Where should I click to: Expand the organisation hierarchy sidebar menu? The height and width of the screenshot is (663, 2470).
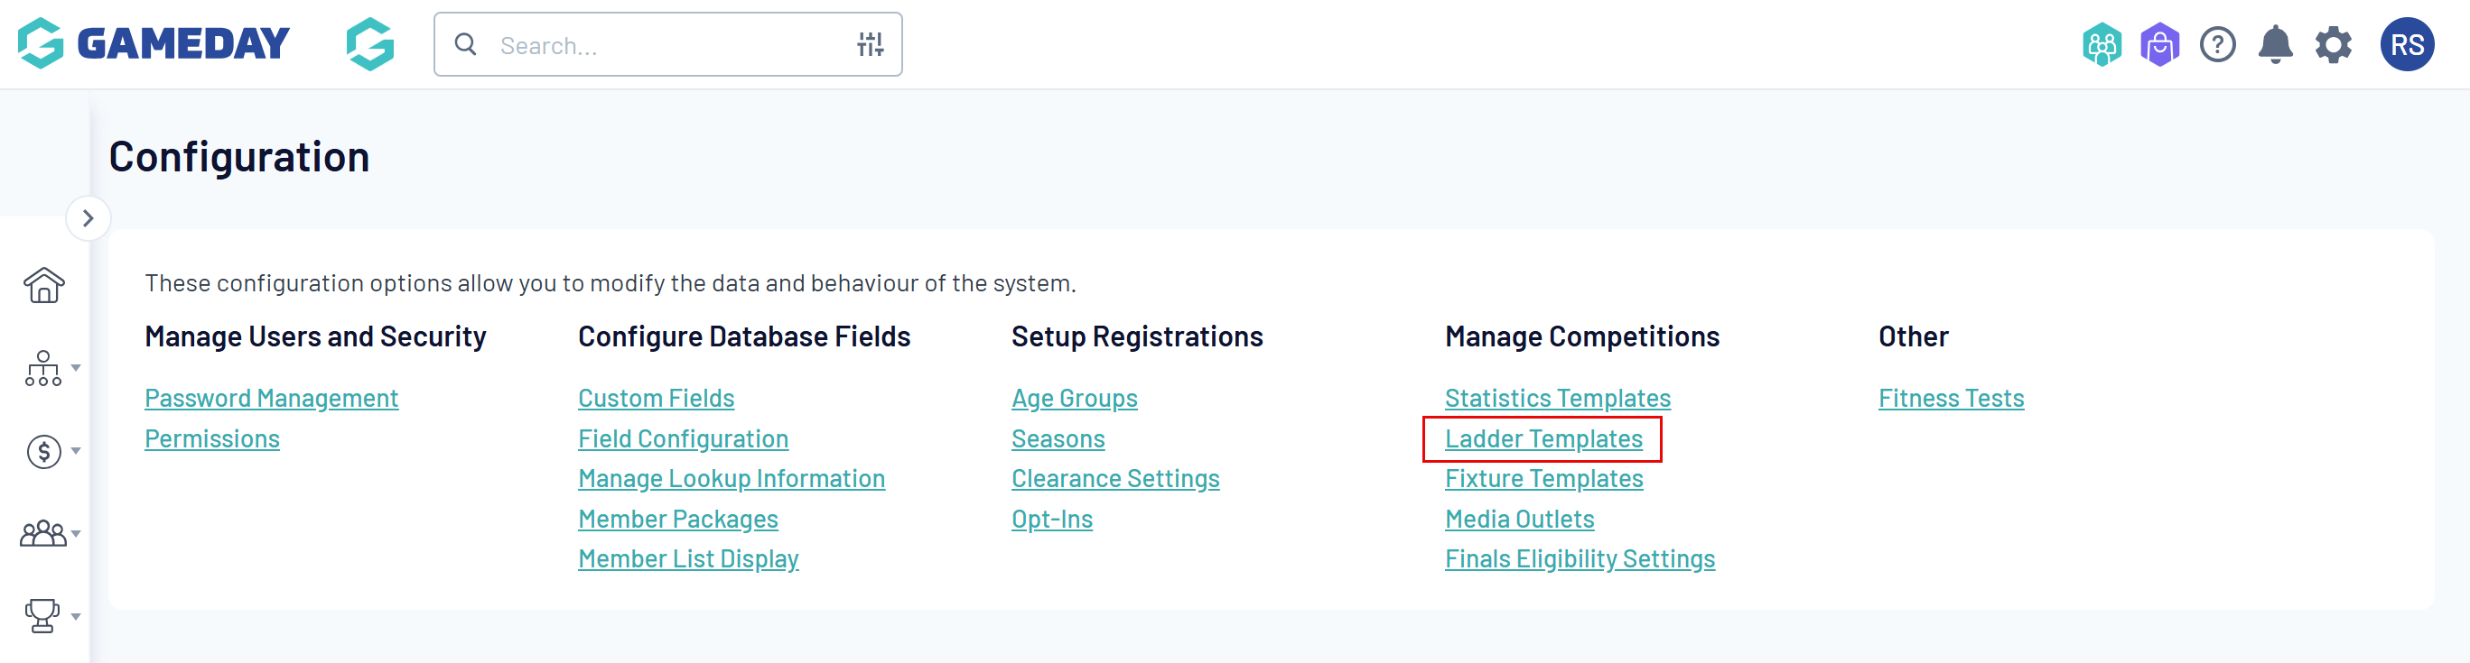(x=51, y=369)
